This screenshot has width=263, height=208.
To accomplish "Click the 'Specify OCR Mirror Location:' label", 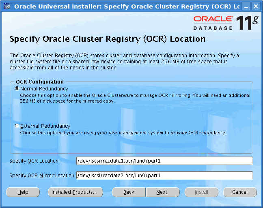I will click(42, 175).
